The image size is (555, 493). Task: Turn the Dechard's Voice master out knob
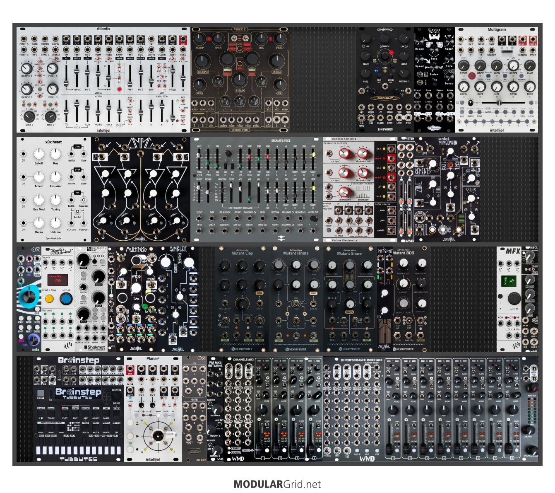313,218
